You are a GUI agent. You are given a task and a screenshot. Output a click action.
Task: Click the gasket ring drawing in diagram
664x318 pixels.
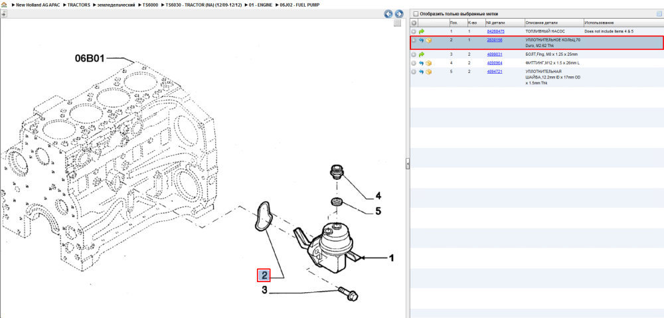pos(263,216)
